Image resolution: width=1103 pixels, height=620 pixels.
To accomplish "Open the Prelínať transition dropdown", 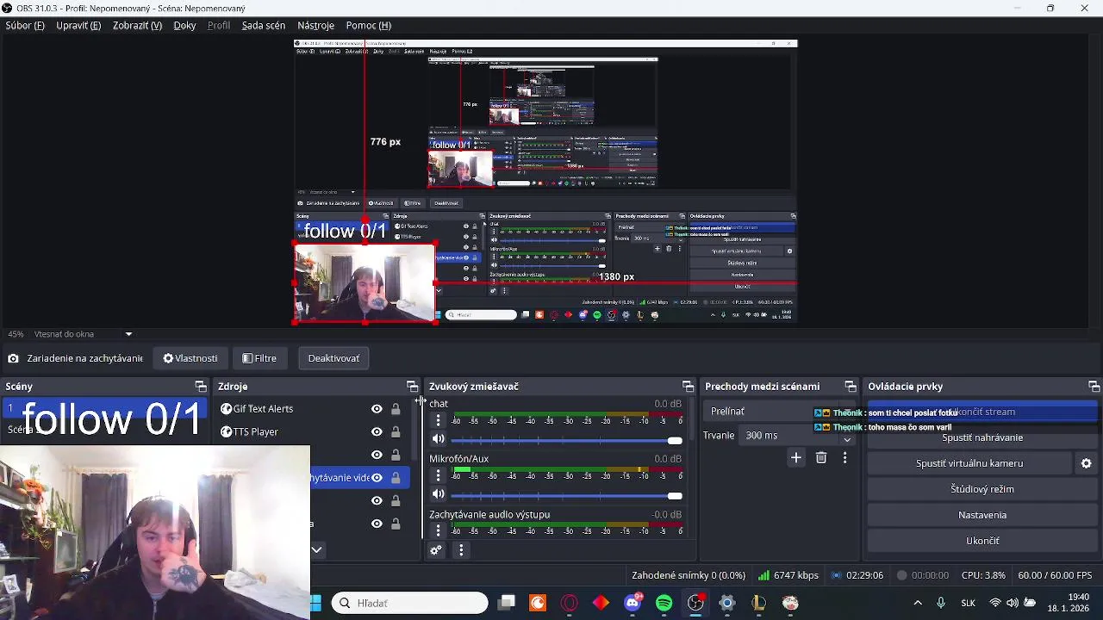I will pyautogui.click(x=779, y=412).
